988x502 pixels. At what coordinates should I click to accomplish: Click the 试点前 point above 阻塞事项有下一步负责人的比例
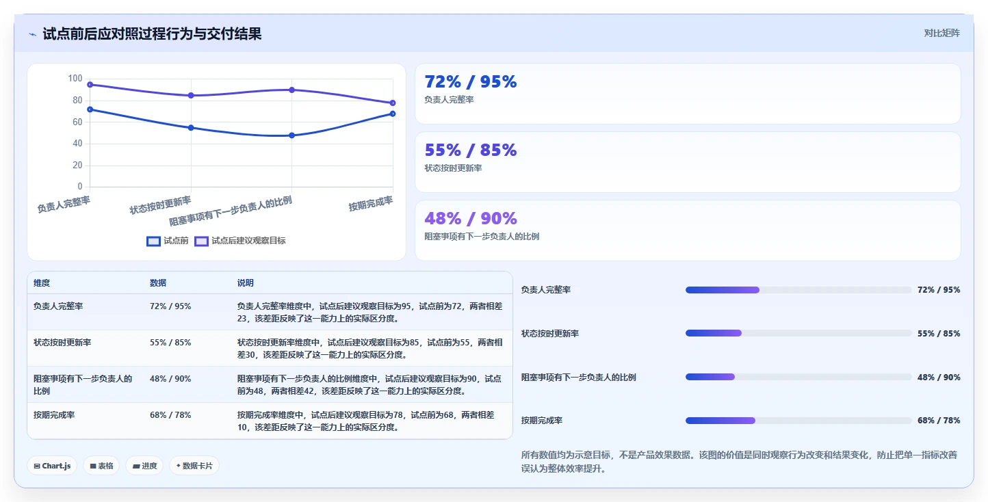coord(291,135)
